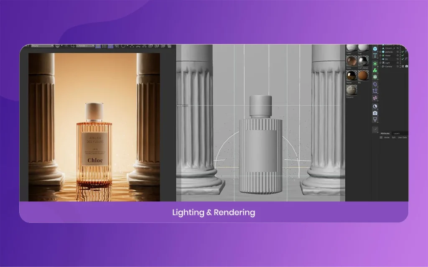Viewport: 428px width, 267px height.
Task: Open the Attributes panel hamburger menu icon
Action: [381, 138]
